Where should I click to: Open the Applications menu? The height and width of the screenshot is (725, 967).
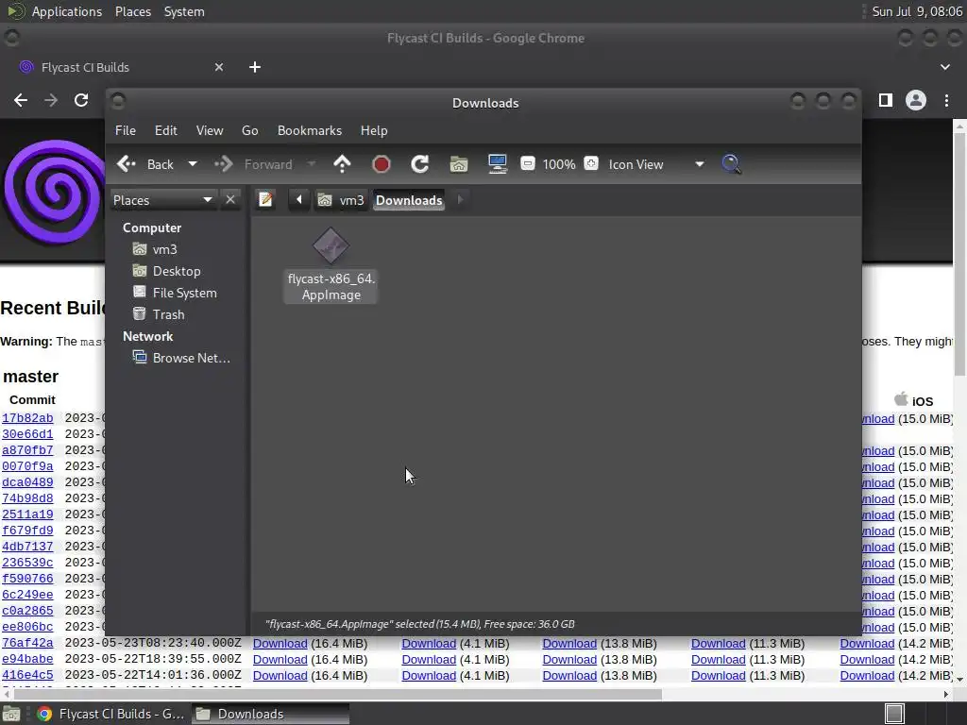[x=67, y=11]
